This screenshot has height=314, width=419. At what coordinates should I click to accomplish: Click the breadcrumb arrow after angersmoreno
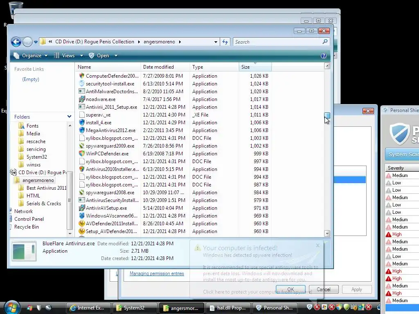[x=180, y=42]
